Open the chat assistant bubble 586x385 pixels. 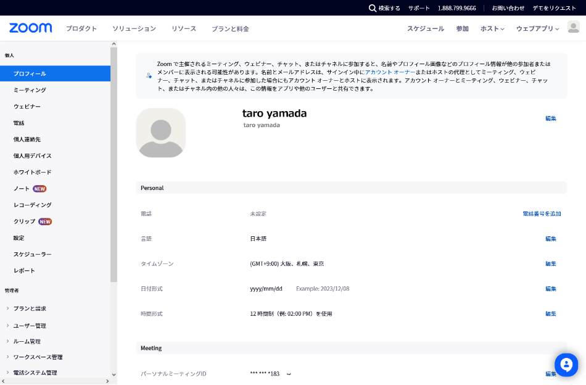(566, 365)
